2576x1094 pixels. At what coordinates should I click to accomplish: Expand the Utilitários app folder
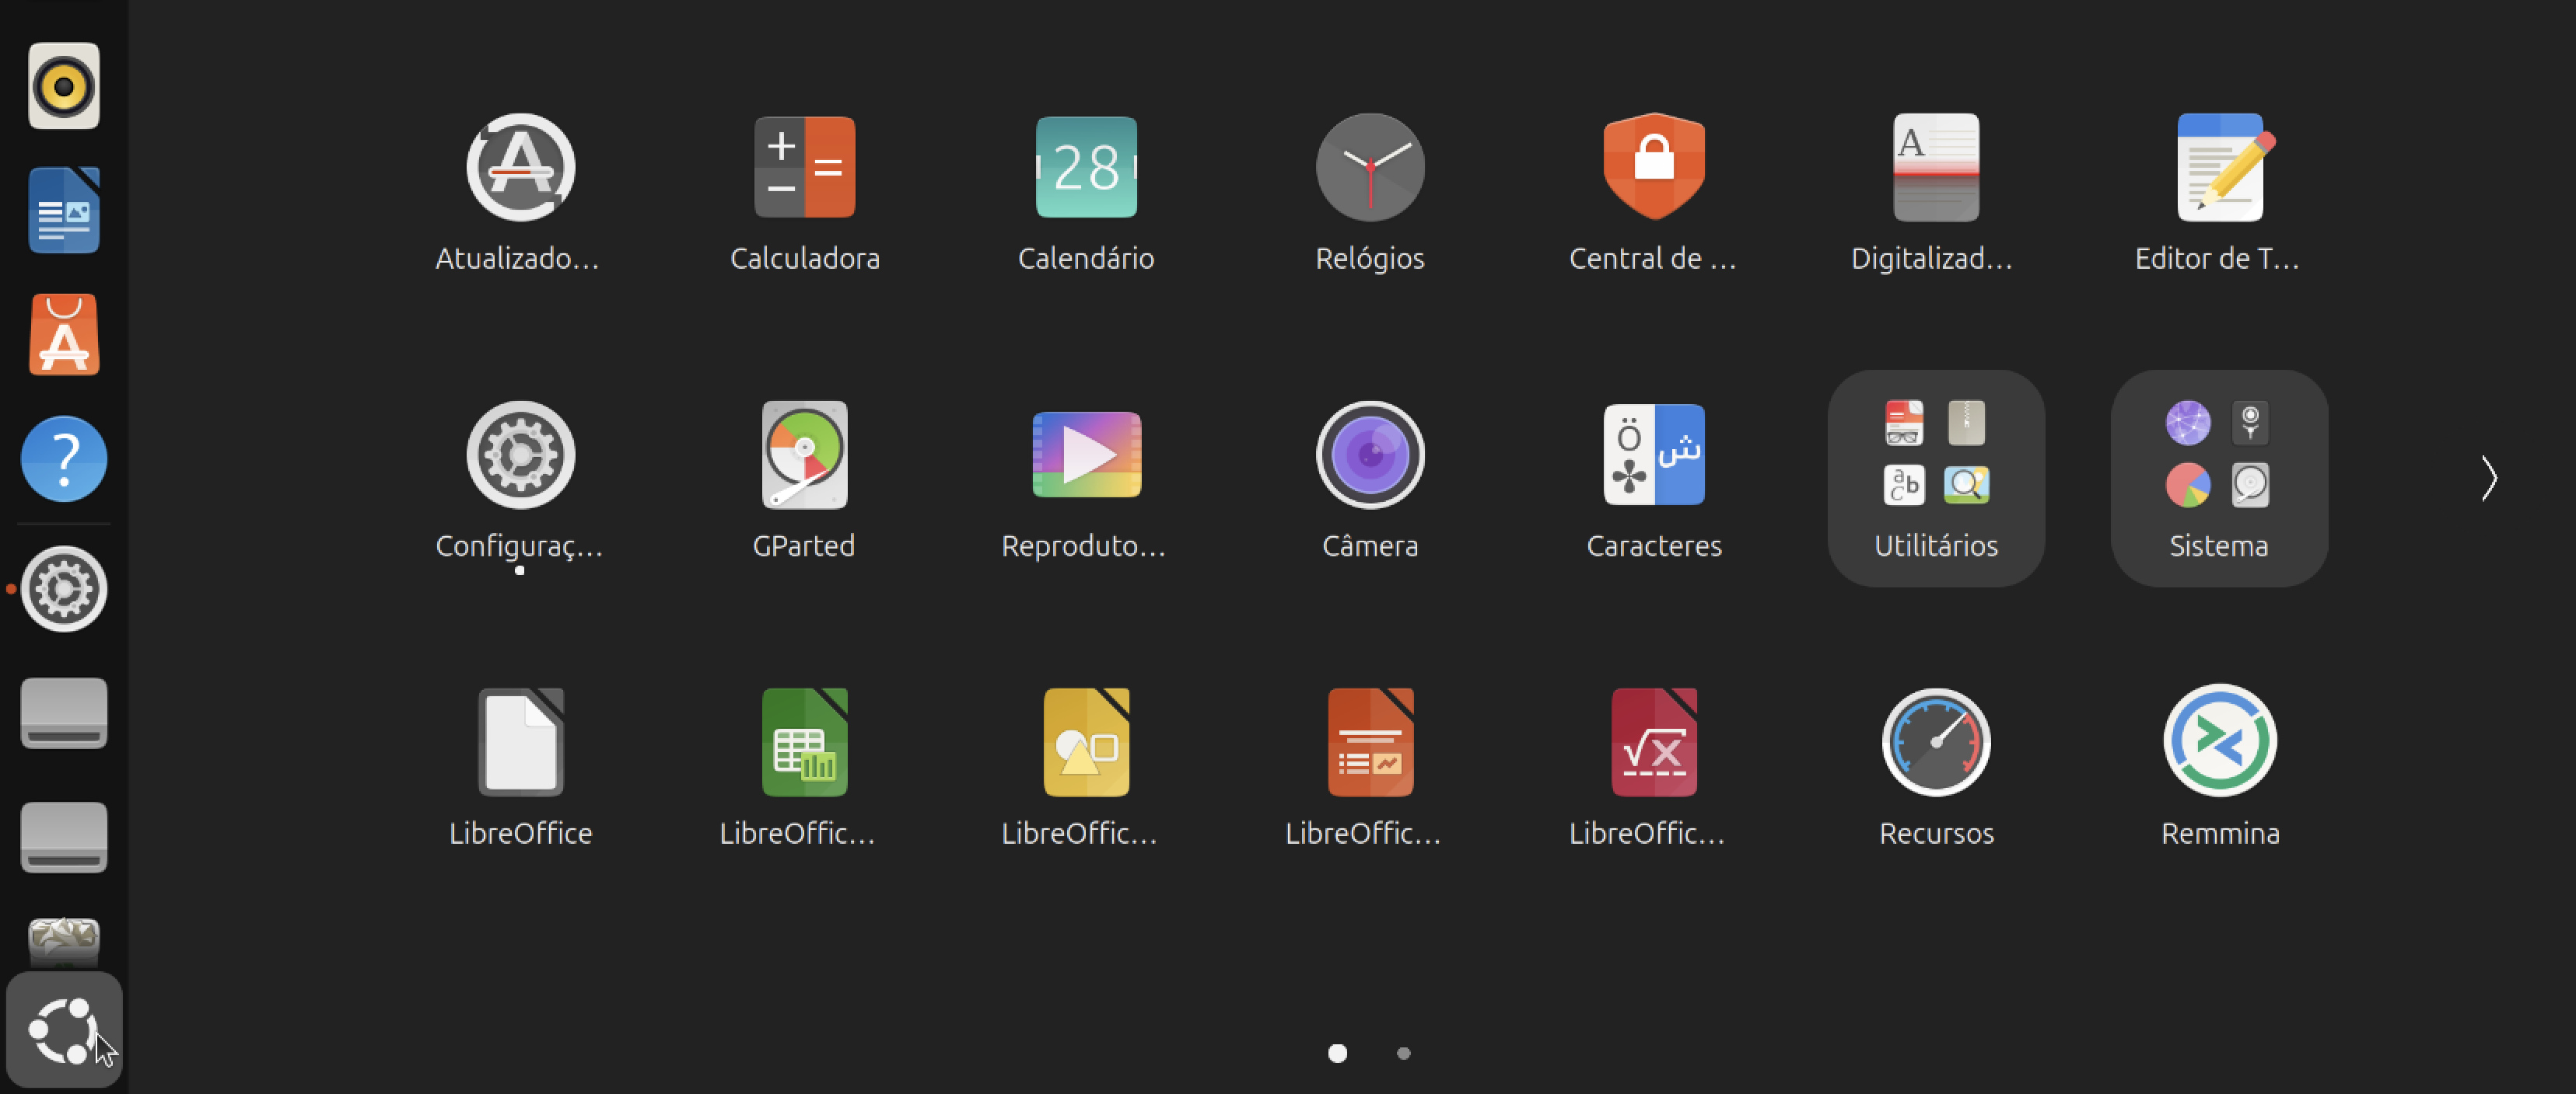(1936, 479)
